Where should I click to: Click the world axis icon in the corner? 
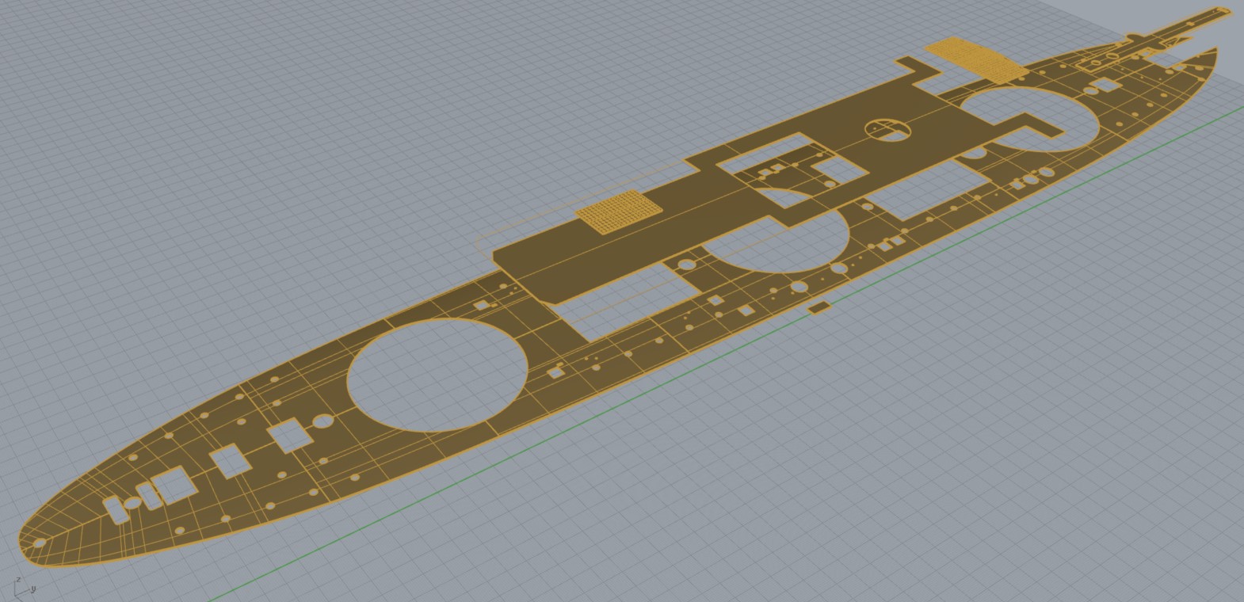pyautogui.click(x=22, y=588)
